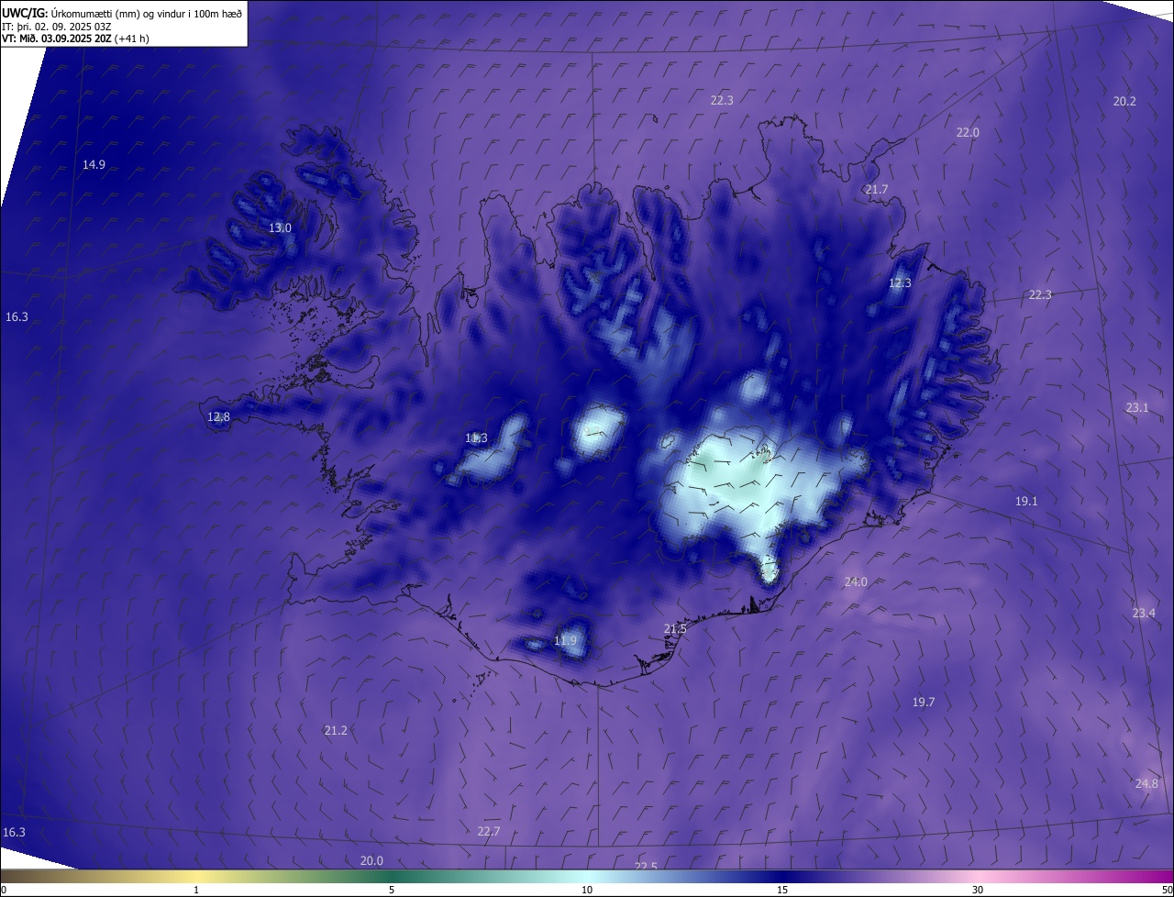Click the 12.8 value label

click(218, 416)
